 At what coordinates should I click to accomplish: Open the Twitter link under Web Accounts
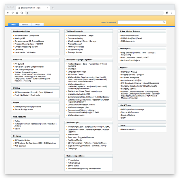[x=17, y=121]
